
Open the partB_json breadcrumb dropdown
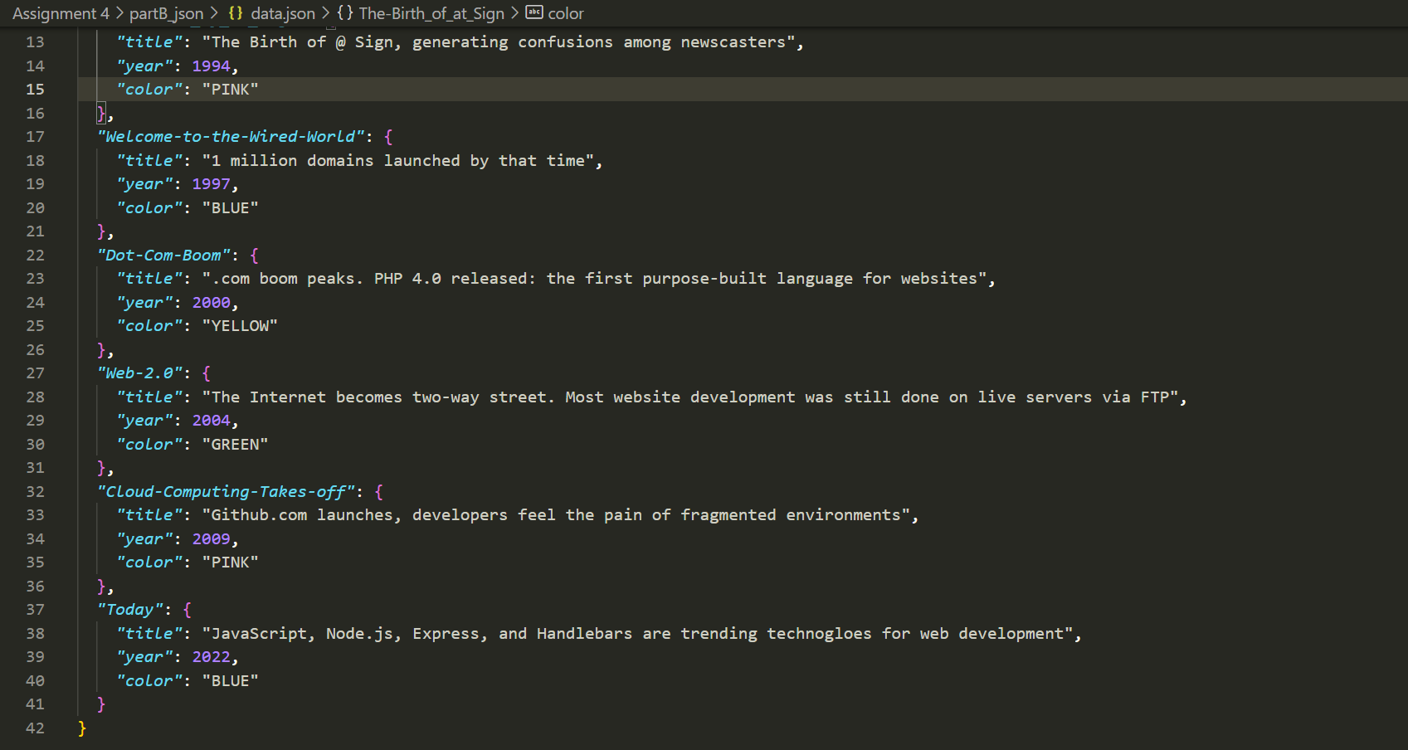tap(166, 13)
